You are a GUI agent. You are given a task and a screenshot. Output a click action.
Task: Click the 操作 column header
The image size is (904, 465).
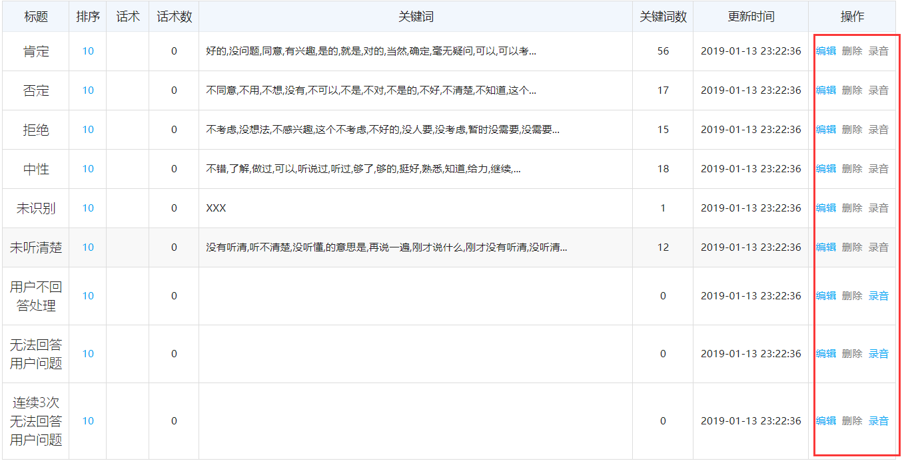point(852,17)
